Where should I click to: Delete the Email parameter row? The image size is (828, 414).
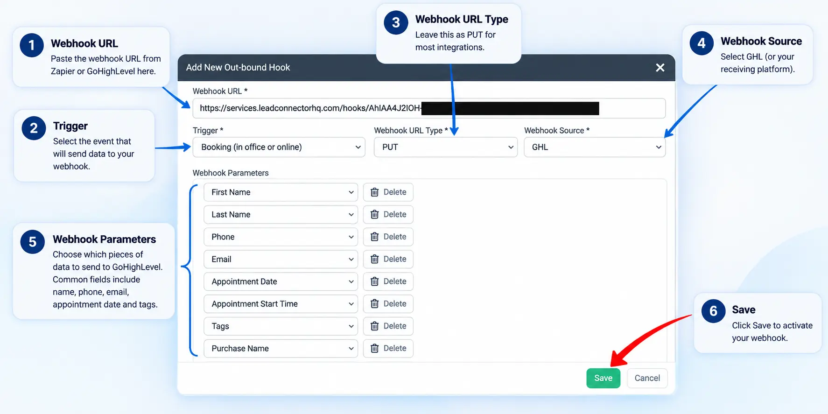click(388, 259)
